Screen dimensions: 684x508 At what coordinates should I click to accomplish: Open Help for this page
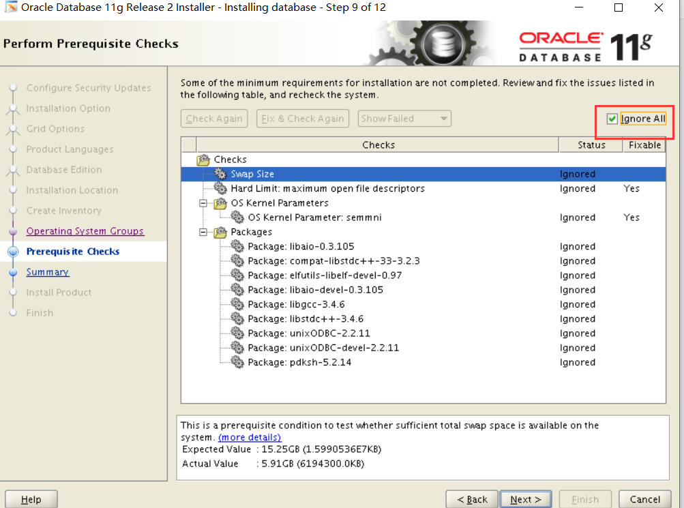coord(31,499)
